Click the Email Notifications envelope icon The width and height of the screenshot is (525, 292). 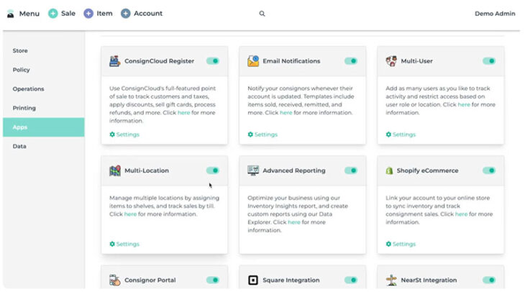coord(253,61)
